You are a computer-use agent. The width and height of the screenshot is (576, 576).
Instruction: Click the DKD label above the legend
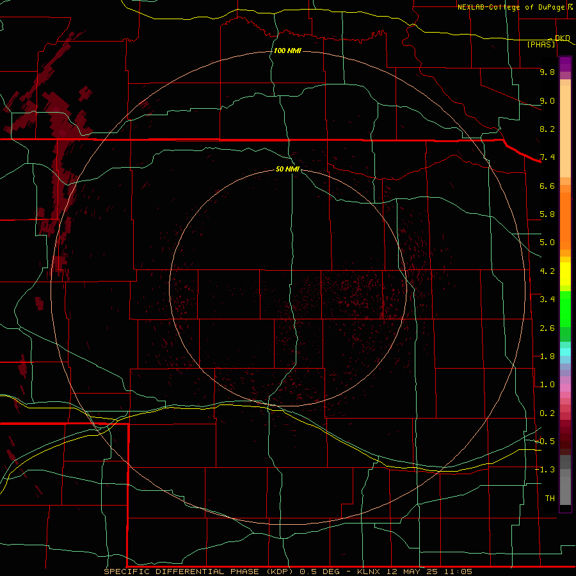click(563, 38)
